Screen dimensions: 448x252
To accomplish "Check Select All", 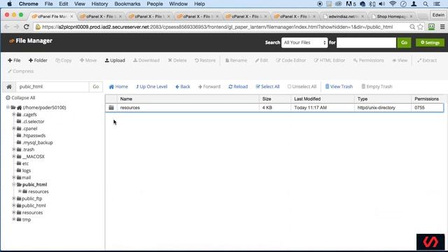I will coord(267,87).
